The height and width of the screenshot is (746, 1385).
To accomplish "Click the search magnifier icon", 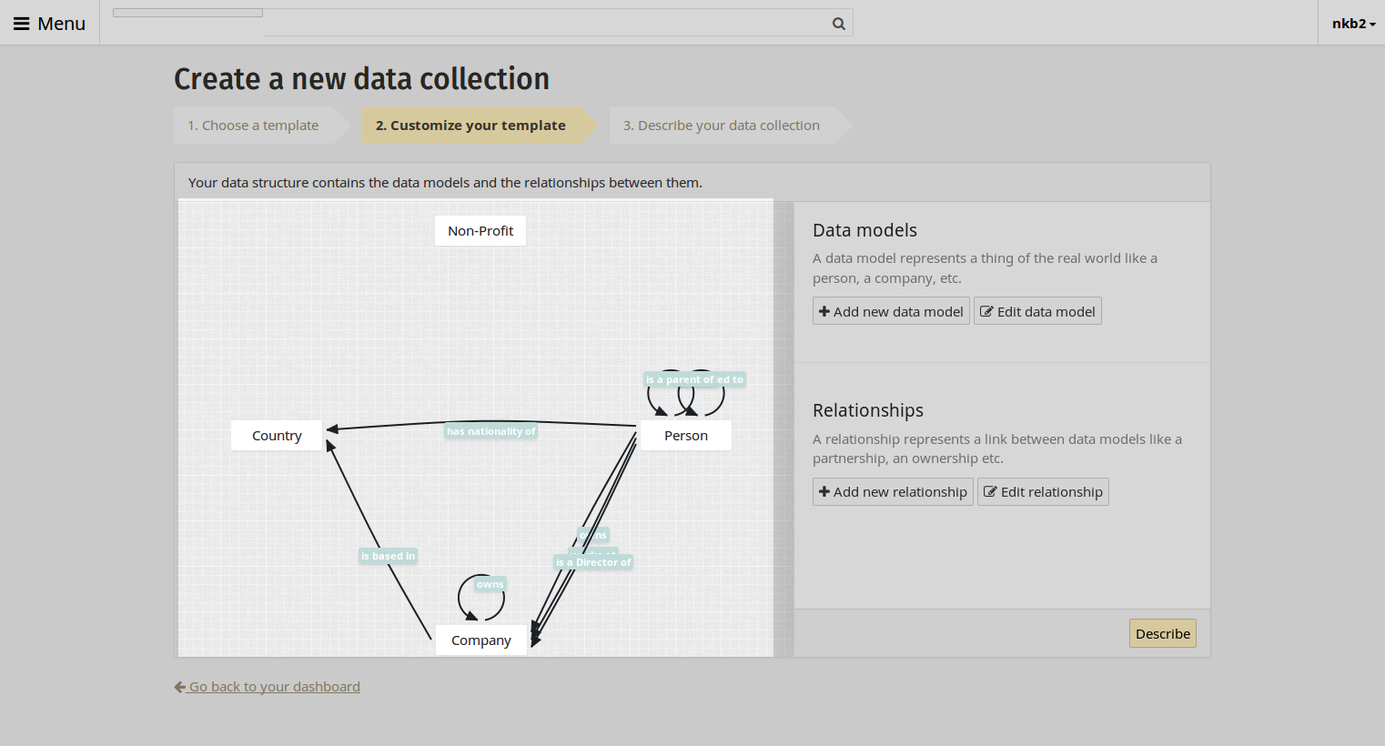I will pos(839,24).
